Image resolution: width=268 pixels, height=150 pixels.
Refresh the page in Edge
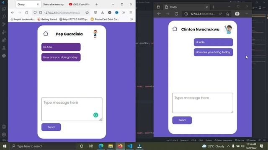(x=176, y=14)
